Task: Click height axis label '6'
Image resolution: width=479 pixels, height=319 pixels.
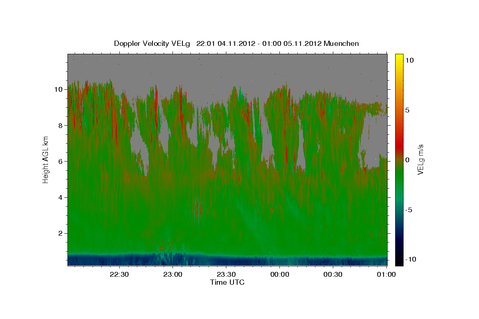Action: (x=61, y=161)
